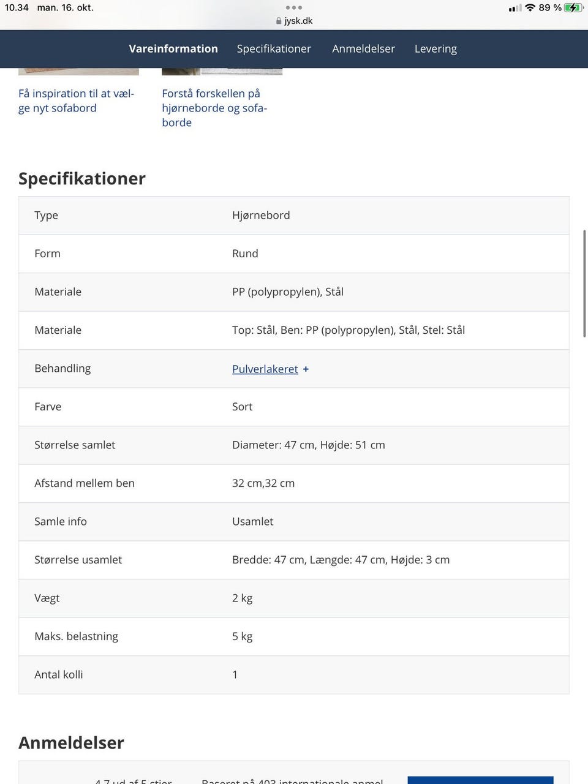The height and width of the screenshot is (784, 588).
Task: Tap the battery charging indicator icon
Action: [x=573, y=7]
